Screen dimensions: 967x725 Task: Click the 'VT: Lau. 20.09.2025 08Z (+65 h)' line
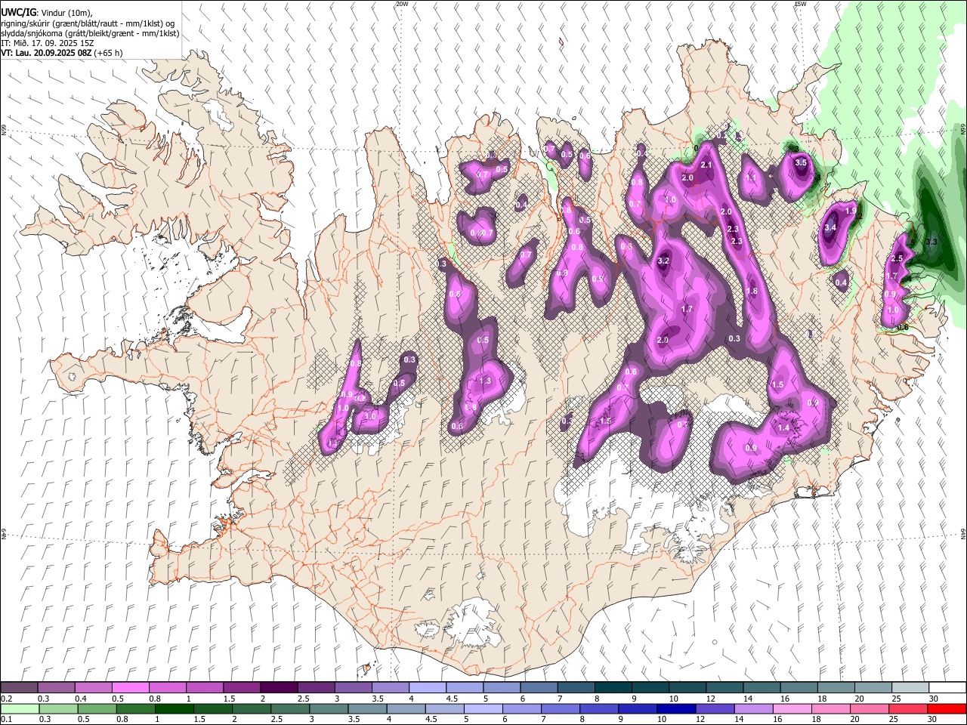click(62, 53)
